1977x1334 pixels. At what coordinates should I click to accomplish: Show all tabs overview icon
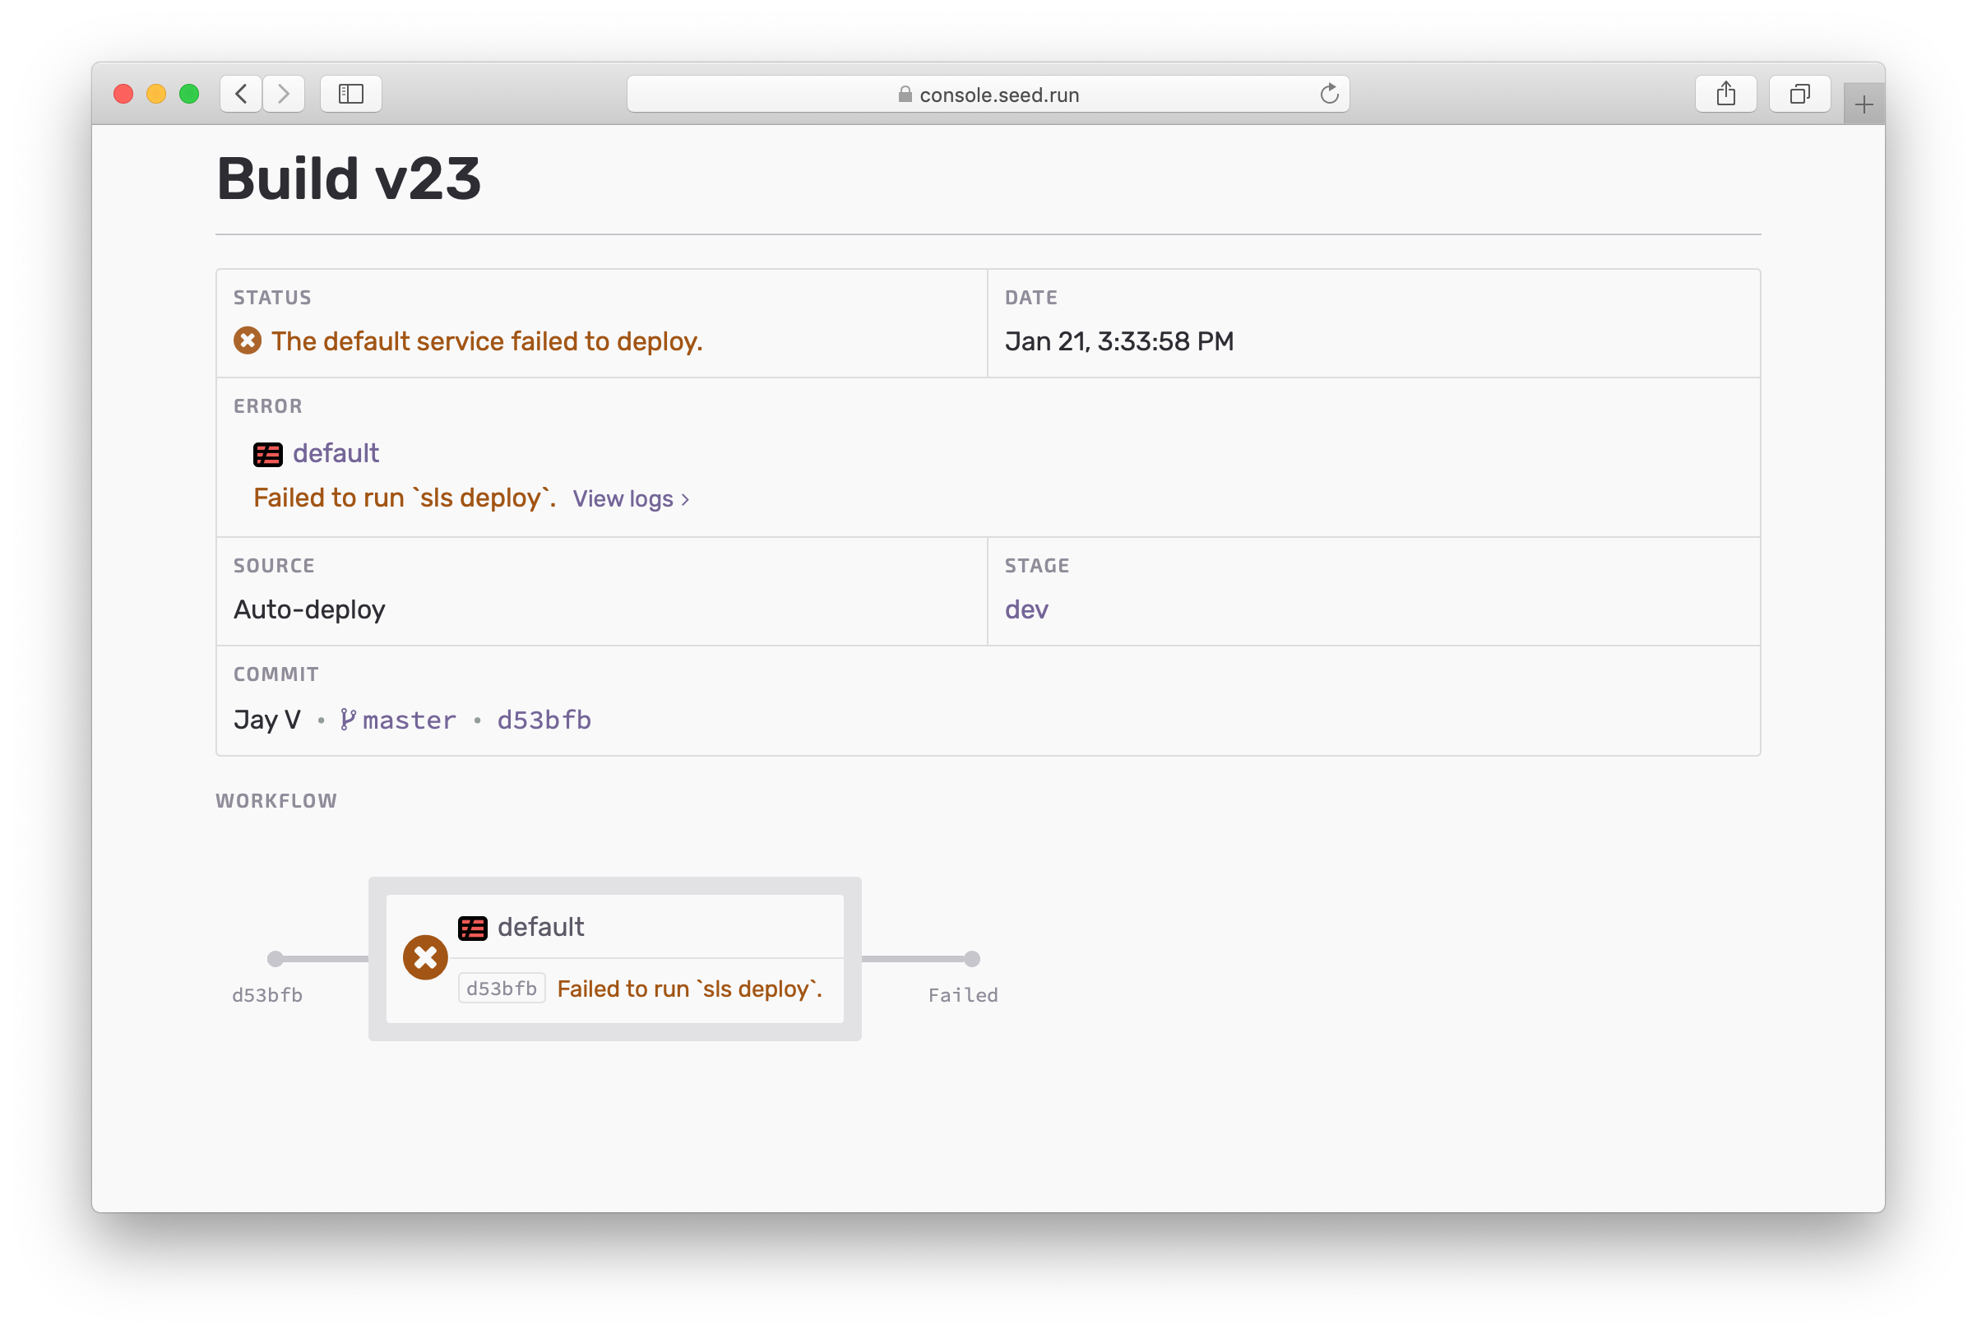click(x=1799, y=94)
